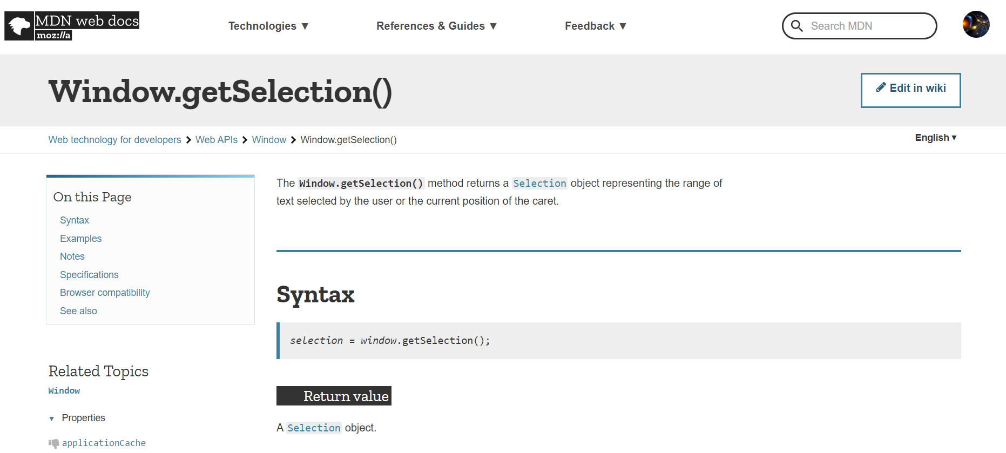
Task: Open the English language selector
Action: click(x=935, y=138)
